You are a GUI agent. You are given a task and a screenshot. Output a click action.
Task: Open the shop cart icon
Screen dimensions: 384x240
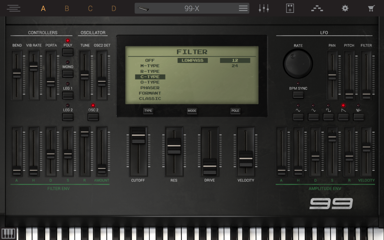pyautogui.click(x=371, y=8)
